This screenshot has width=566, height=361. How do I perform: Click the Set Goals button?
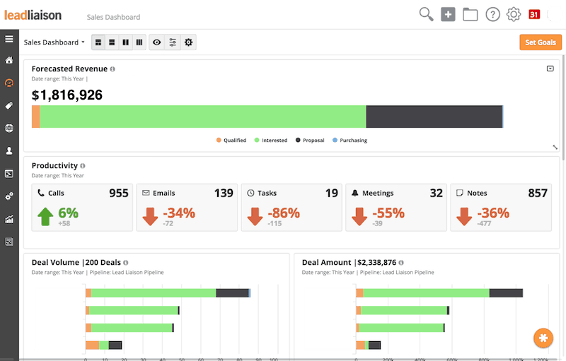pos(541,42)
